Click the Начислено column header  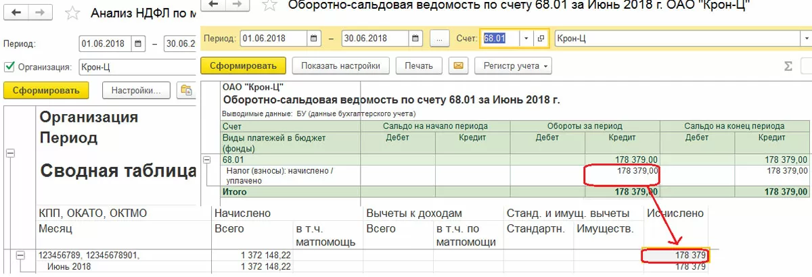[242, 213]
